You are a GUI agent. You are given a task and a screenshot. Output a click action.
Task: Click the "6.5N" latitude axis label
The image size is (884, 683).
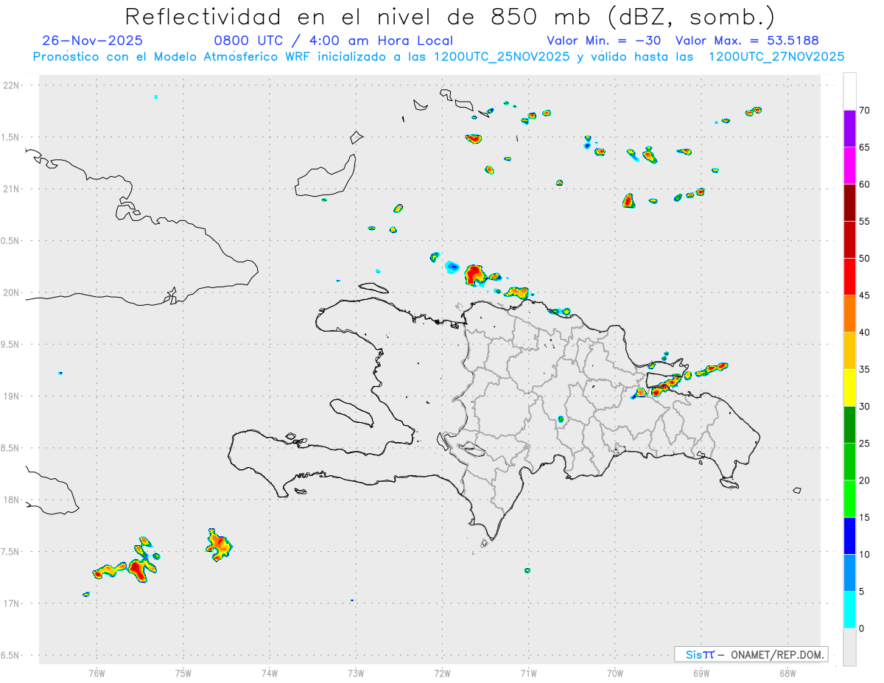tap(10, 655)
